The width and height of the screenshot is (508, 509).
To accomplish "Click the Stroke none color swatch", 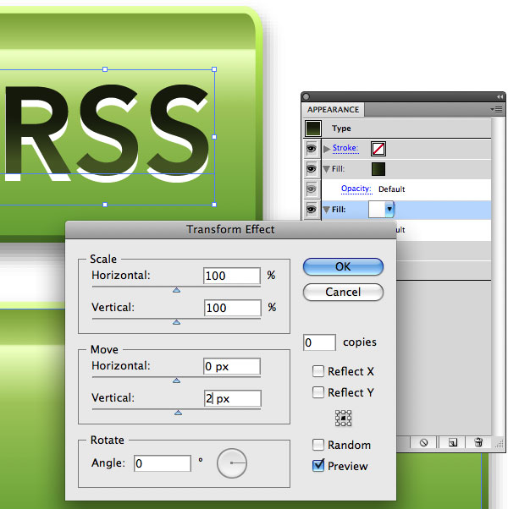I will [x=378, y=149].
